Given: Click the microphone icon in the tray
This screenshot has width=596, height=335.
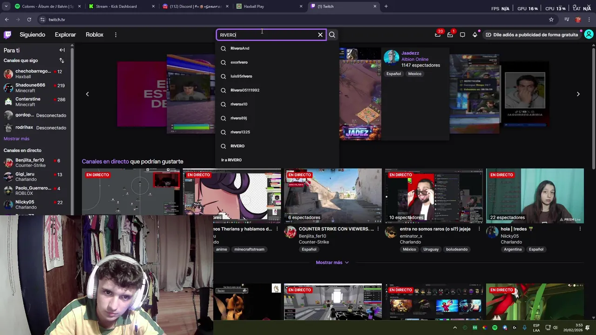Looking at the screenshot, I should pyautogui.click(x=525, y=328).
